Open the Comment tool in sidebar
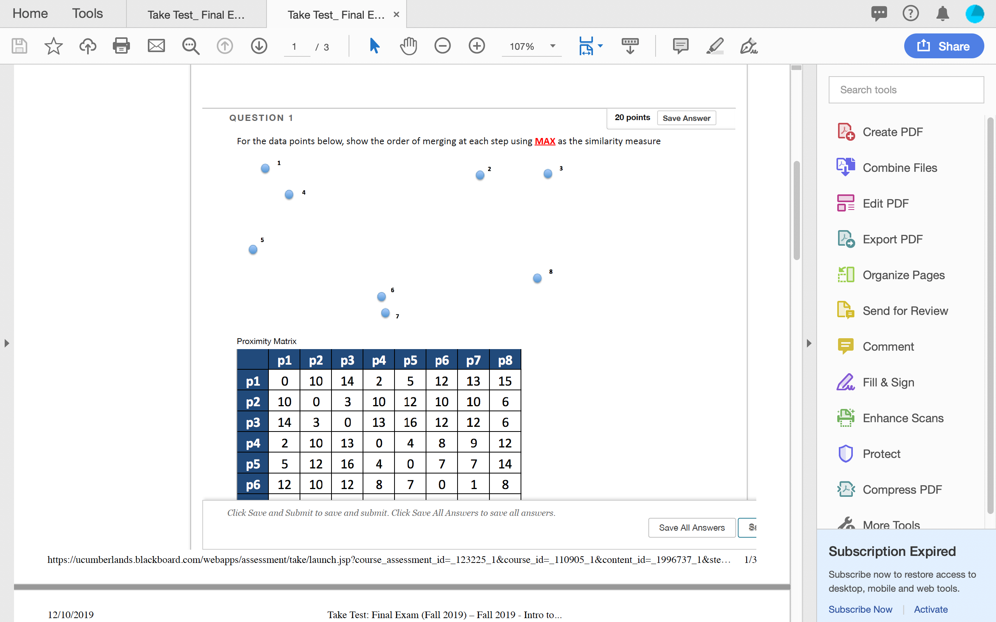Screen dimensions: 996x622 (x=875, y=347)
